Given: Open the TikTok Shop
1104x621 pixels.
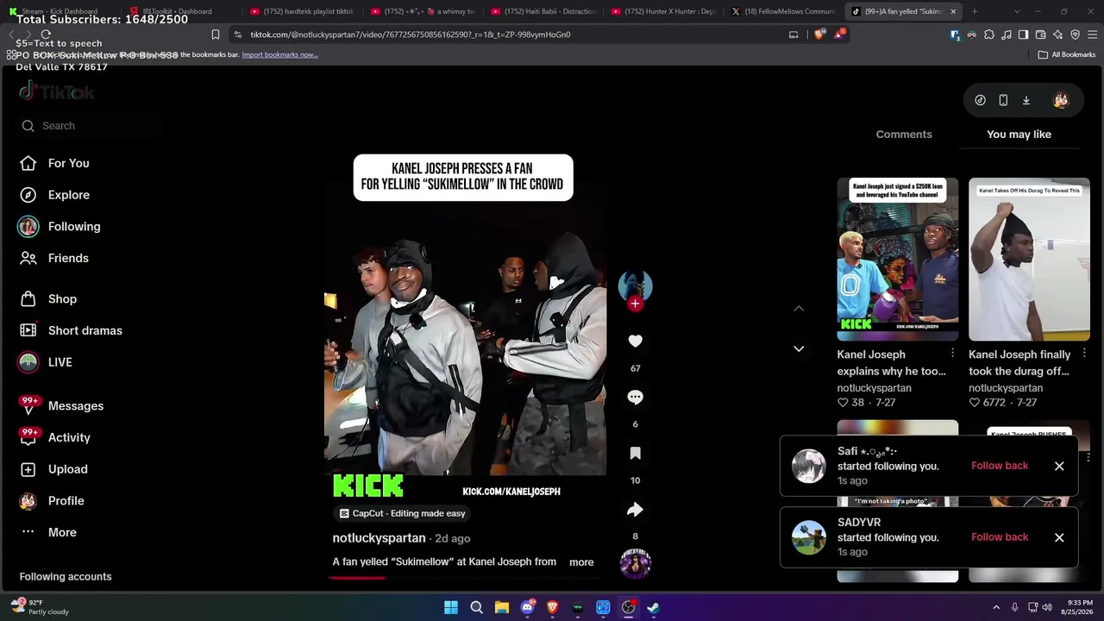Looking at the screenshot, I should 62,299.
